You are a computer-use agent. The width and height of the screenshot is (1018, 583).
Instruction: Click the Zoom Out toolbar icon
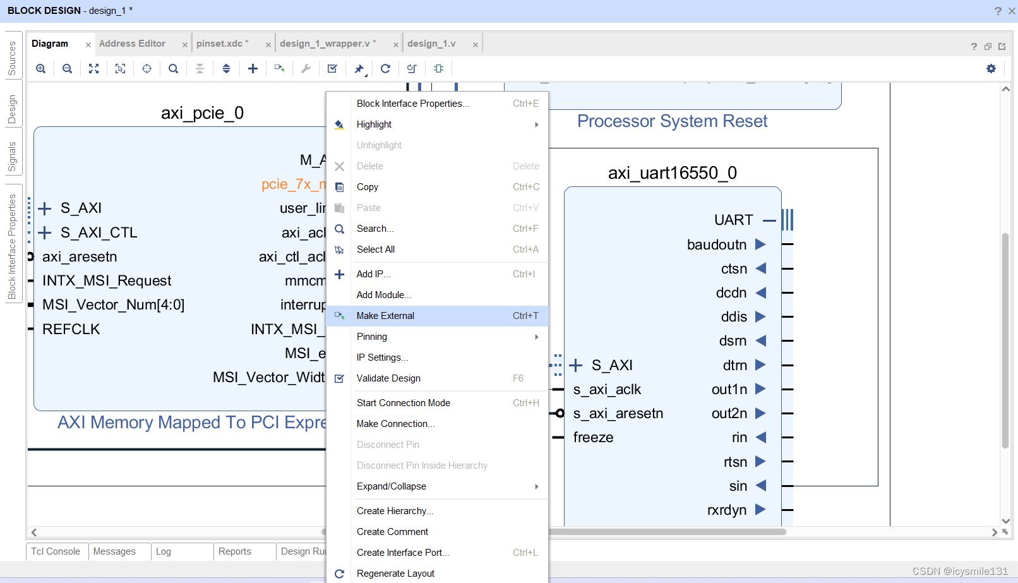coord(67,68)
